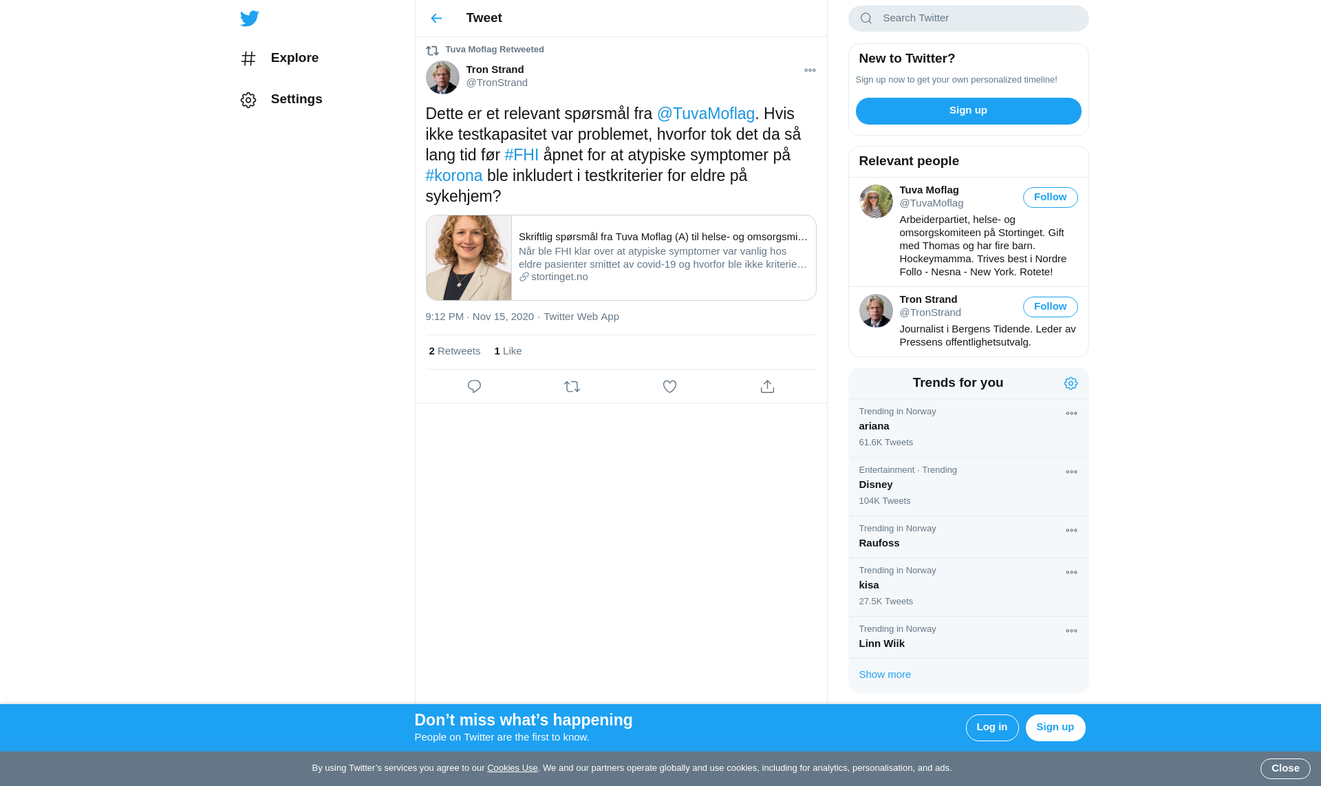1321x786 pixels.
Task: Reply to the tweet
Action: 474,387
